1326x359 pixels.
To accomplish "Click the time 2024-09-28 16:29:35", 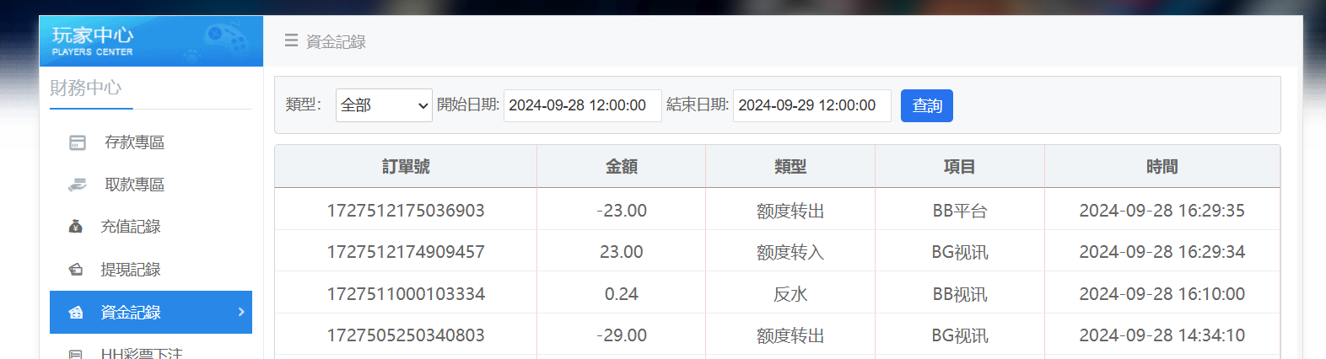I will click(x=1162, y=211).
